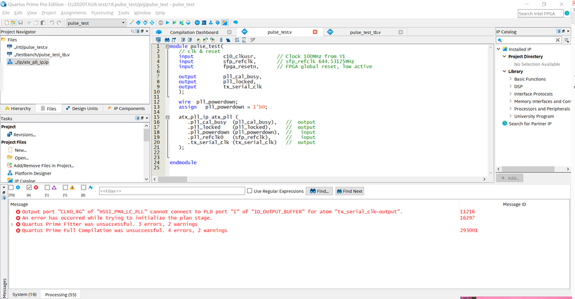The height and width of the screenshot is (299, 575).
Task: Switch to the pulse_test_tb.v tab
Action: (x=365, y=32)
